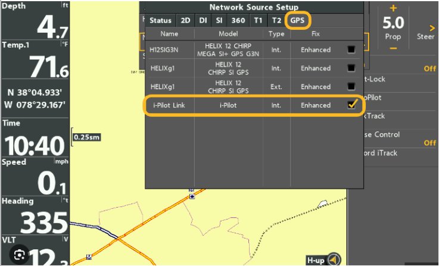Click the Heading readout 335
The image size is (439, 266).
44,223
